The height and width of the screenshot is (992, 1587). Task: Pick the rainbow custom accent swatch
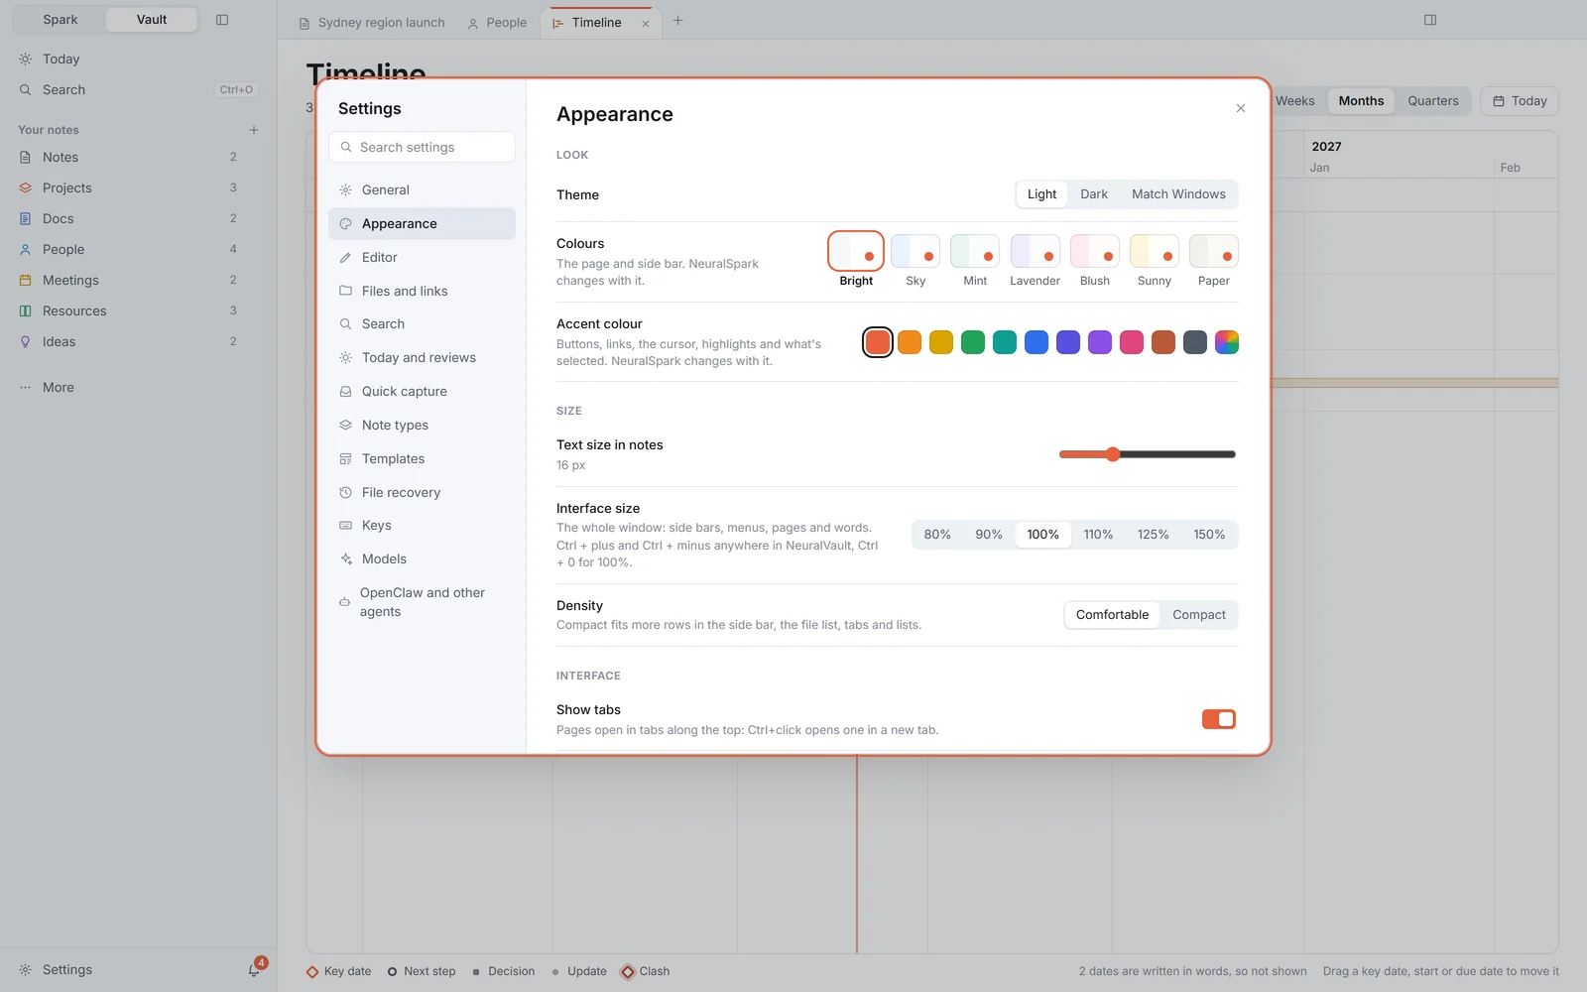(1227, 342)
